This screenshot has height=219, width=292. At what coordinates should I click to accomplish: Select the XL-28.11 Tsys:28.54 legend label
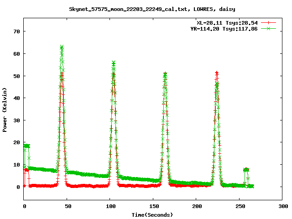click(x=227, y=23)
